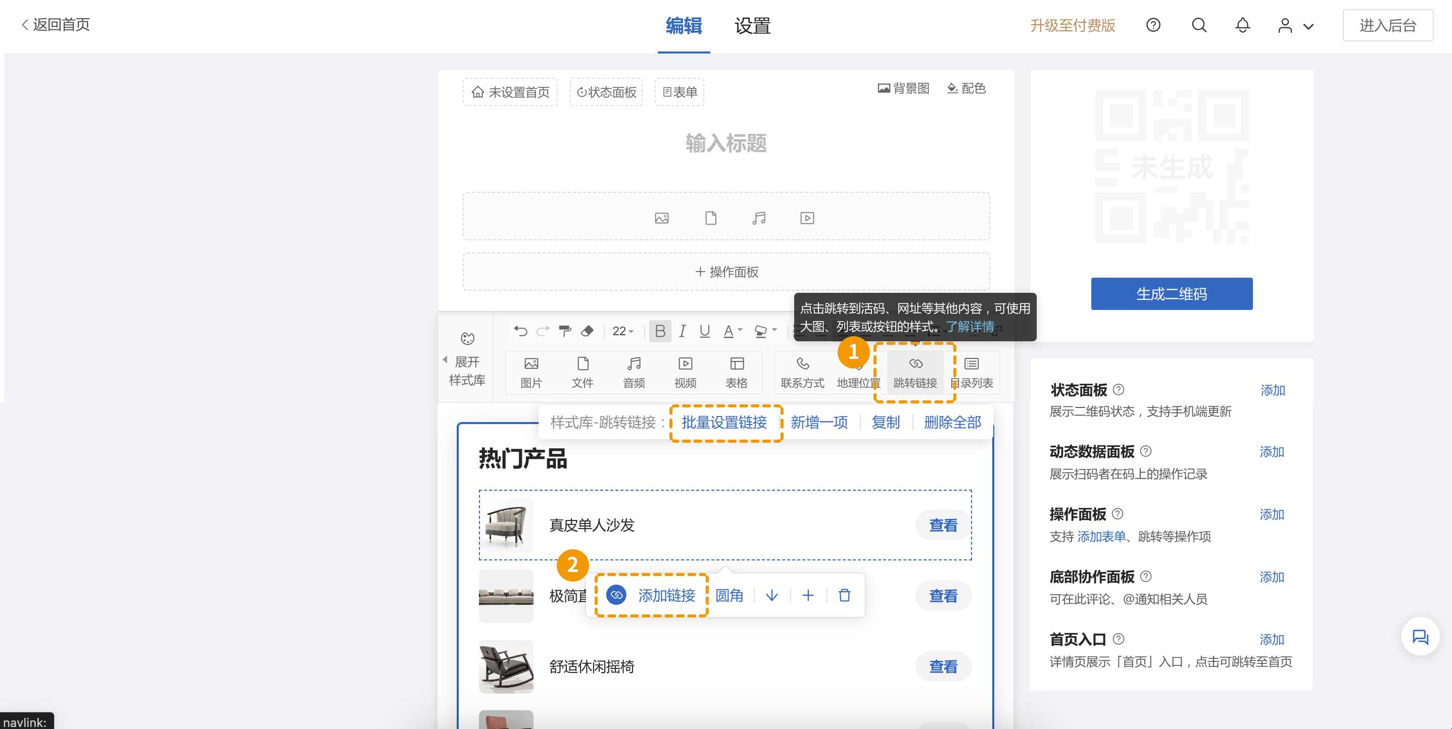
Task: Use the eraser clear-format tool
Action: pos(587,331)
